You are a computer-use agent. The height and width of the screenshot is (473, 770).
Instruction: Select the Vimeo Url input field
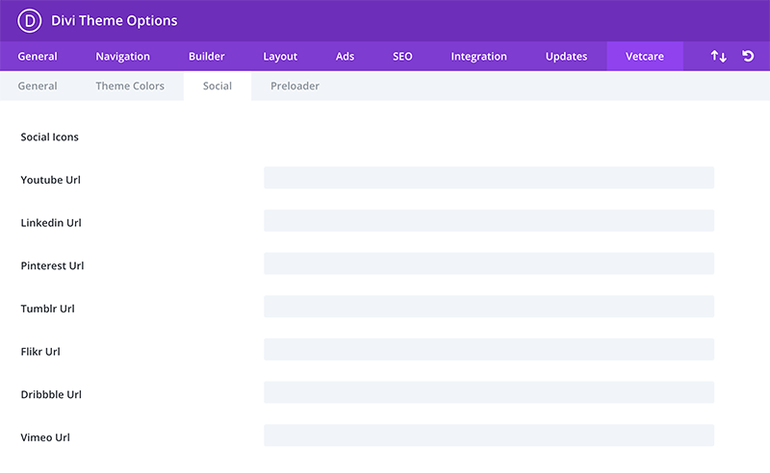pyautogui.click(x=489, y=436)
